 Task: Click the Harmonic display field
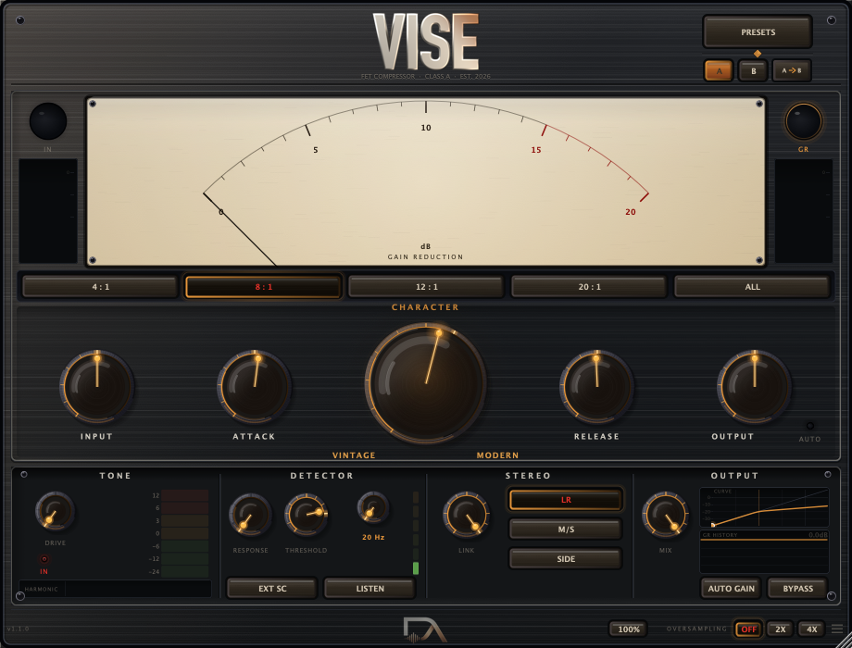[115, 589]
